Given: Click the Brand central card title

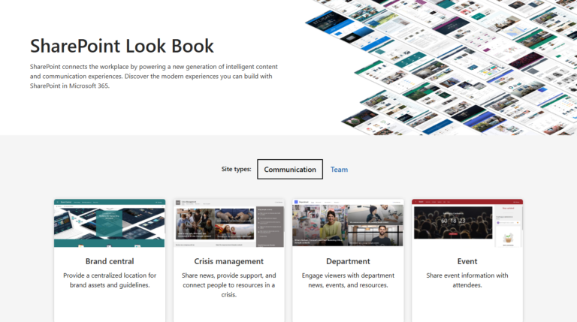Looking at the screenshot, I should 110,261.
